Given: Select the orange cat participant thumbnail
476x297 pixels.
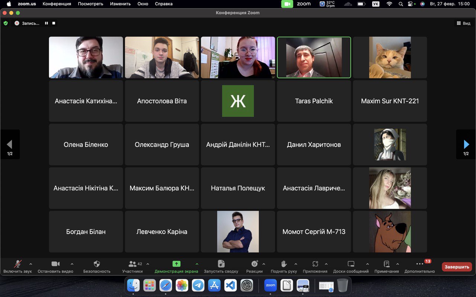Looking at the screenshot, I should coord(390,58).
